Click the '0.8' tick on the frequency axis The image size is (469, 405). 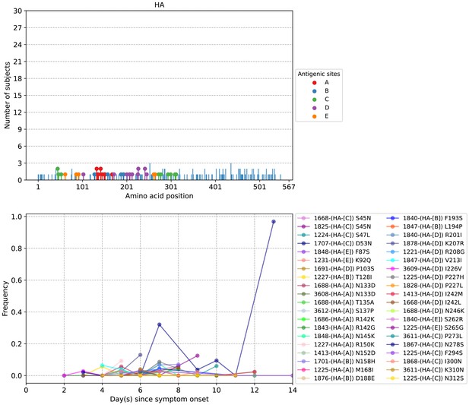click(17, 248)
